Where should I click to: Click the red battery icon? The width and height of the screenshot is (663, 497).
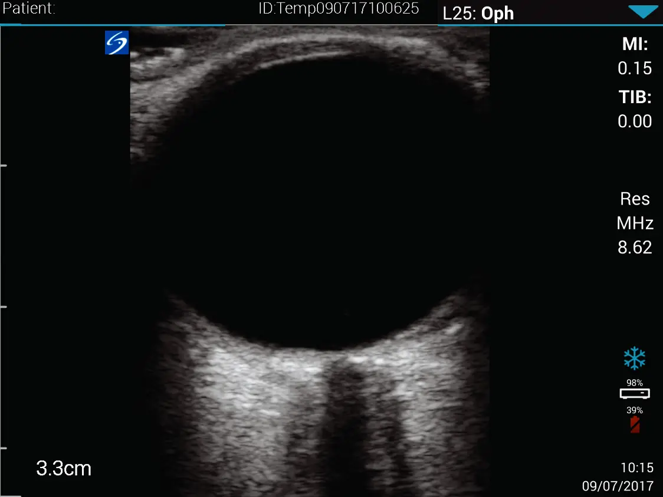pyautogui.click(x=635, y=424)
